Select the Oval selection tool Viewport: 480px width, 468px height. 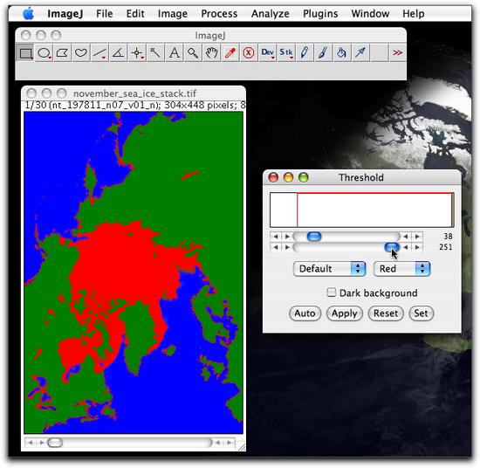(x=45, y=53)
